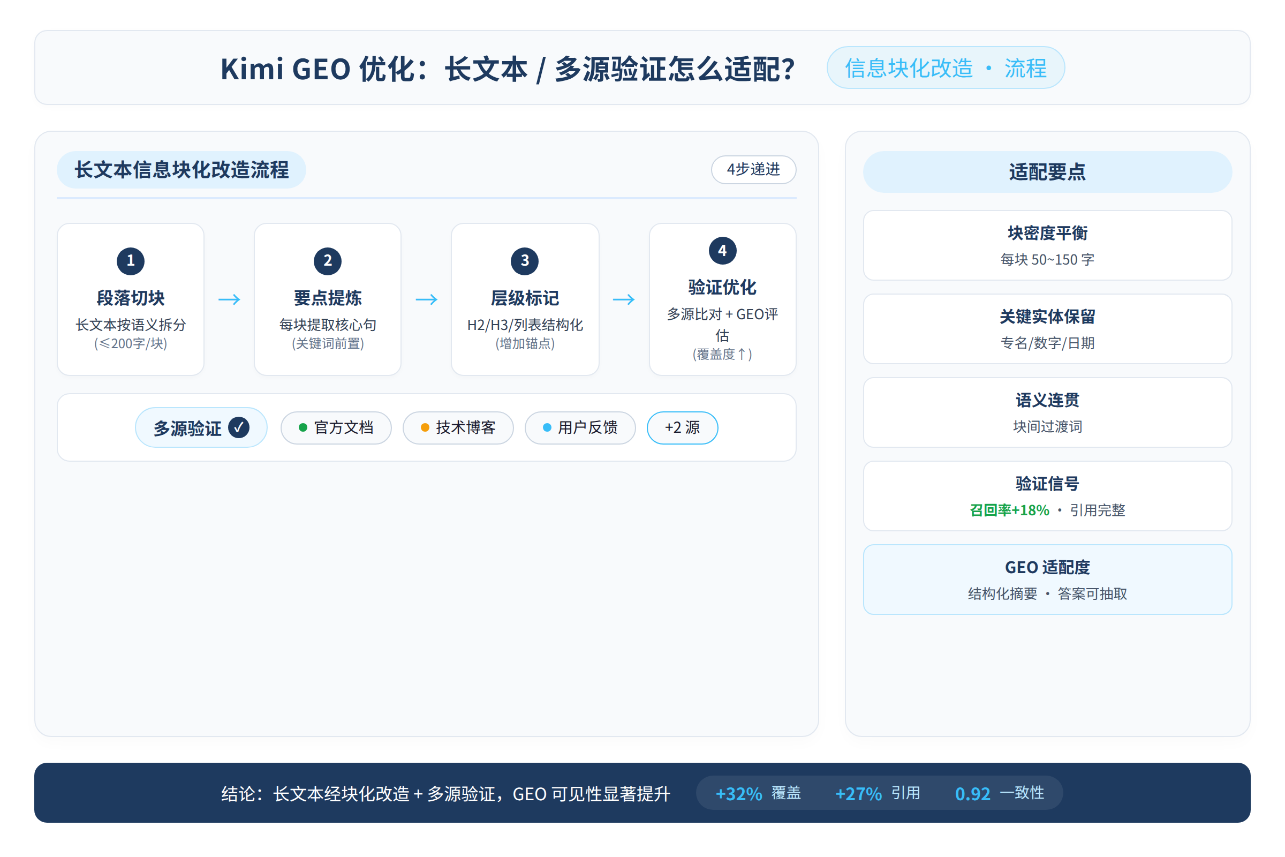Open the 要点提炼 step card

(x=328, y=299)
